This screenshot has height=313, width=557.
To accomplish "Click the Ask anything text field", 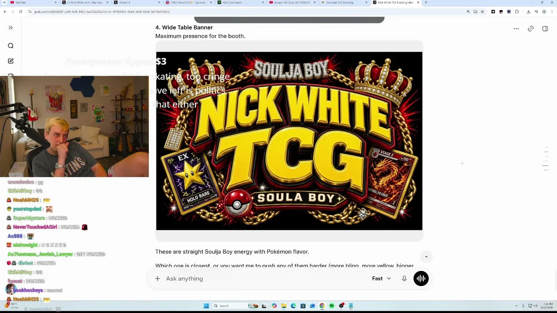I will [x=265, y=279].
